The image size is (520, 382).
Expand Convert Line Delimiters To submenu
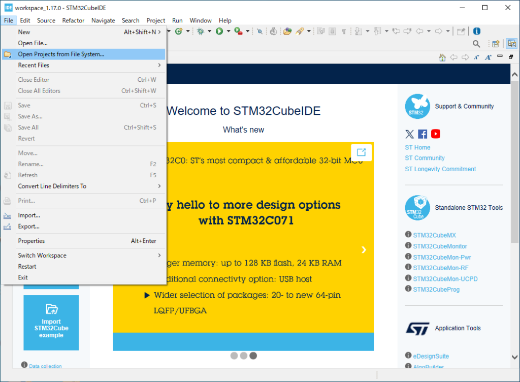tap(84, 186)
